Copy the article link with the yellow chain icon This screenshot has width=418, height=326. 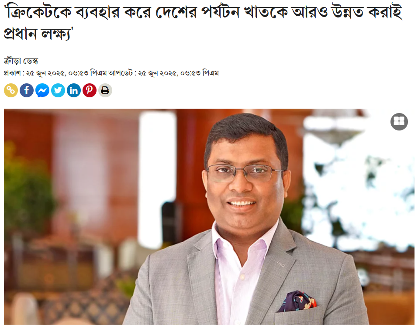[11, 90]
